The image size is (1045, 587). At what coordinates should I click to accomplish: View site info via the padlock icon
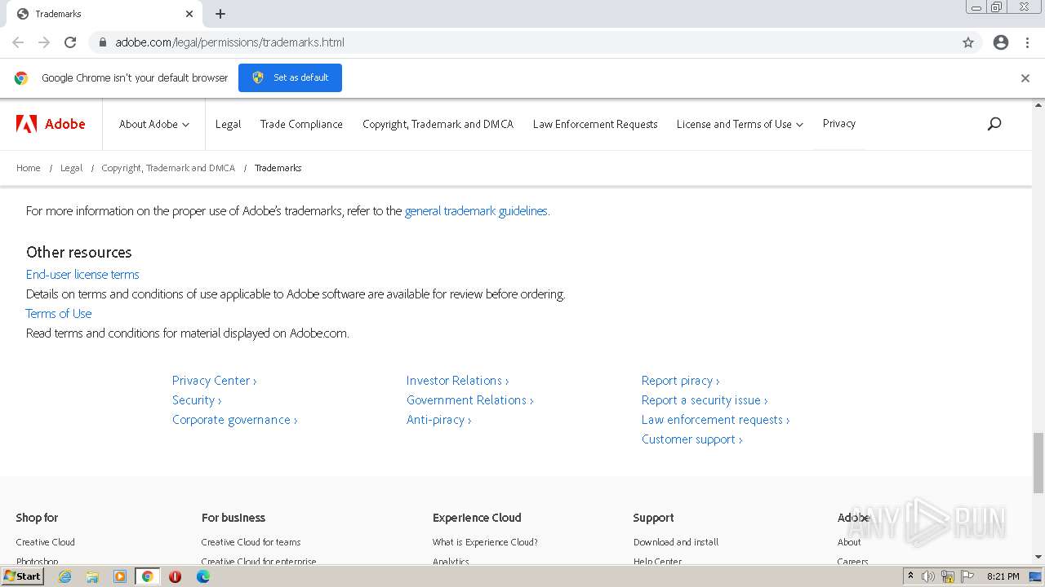[x=102, y=42]
